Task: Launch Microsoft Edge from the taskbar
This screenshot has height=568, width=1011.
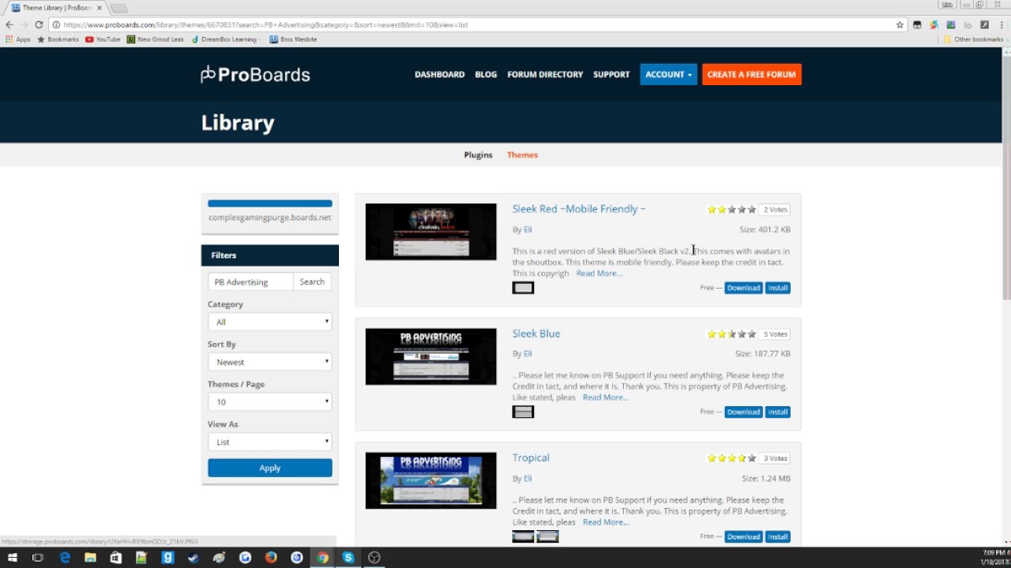Action: (65, 558)
